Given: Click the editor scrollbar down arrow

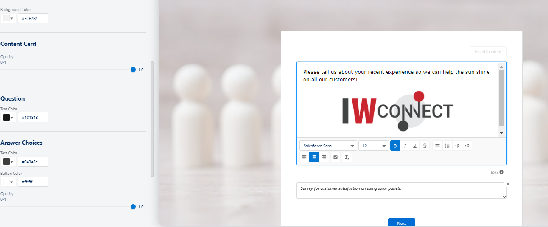Looking at the screenshot, I should [501, 133].
